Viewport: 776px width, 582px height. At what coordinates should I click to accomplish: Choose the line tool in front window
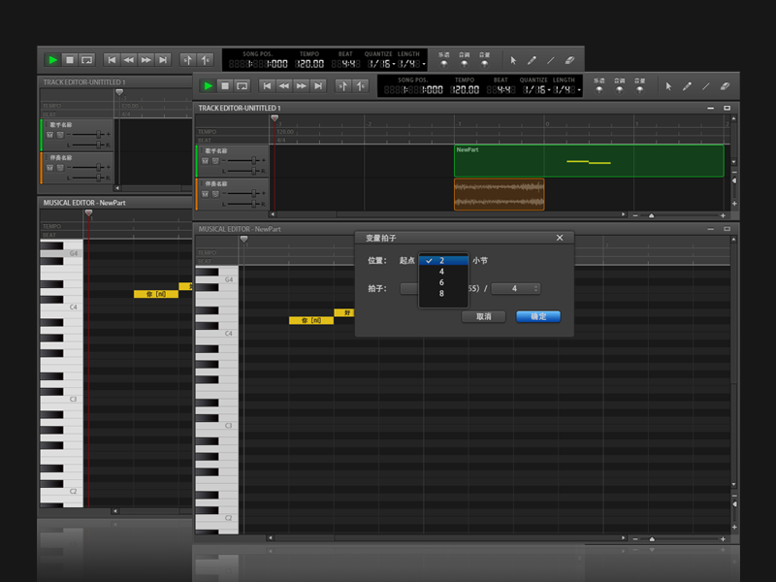pos(705,86)
